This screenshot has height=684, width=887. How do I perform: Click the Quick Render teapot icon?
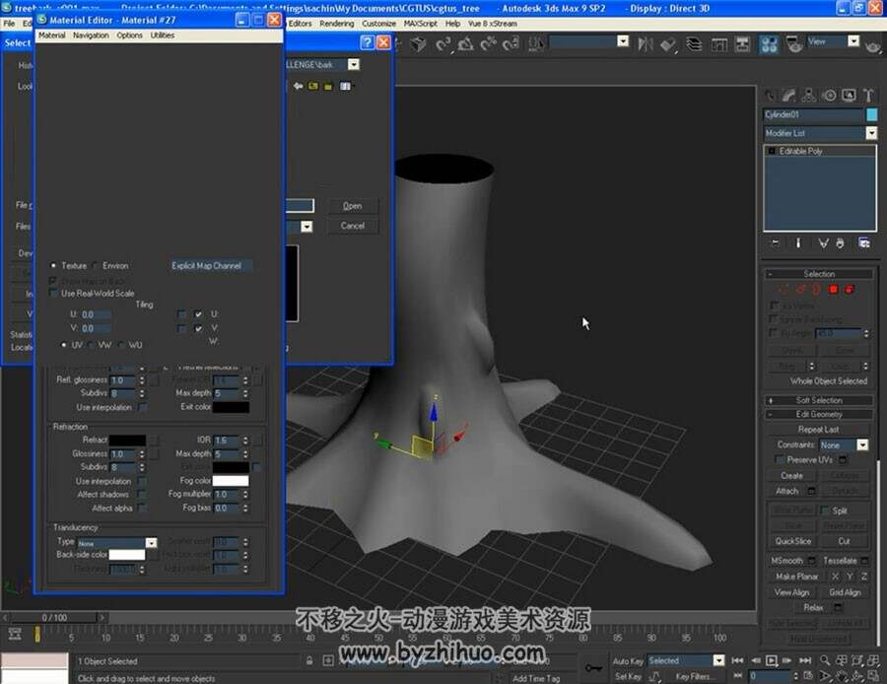click(x=874, y=45)
